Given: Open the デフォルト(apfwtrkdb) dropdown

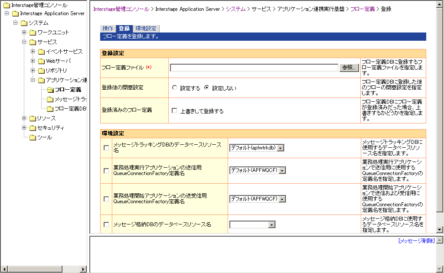Looking at the screenshot, I should pos(257,148).
